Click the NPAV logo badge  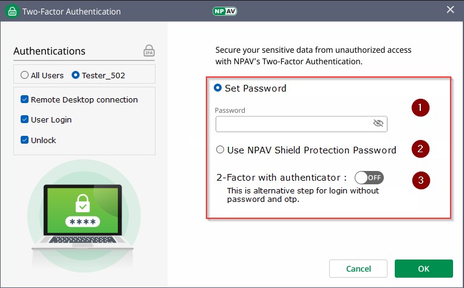[x=225, y=11]
